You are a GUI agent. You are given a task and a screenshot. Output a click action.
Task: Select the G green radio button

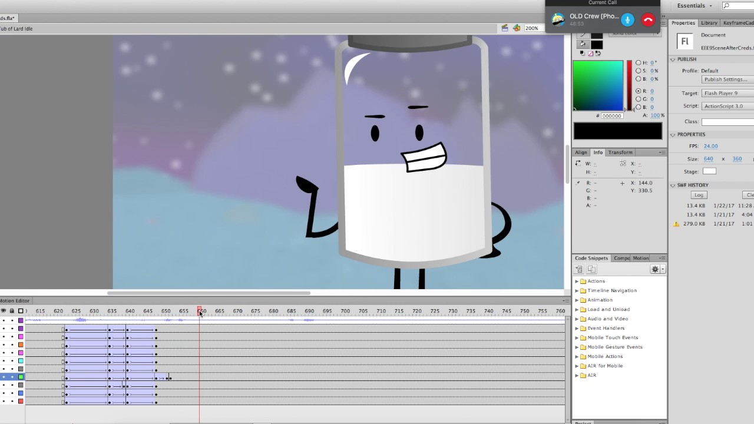[x=638, y=99]
